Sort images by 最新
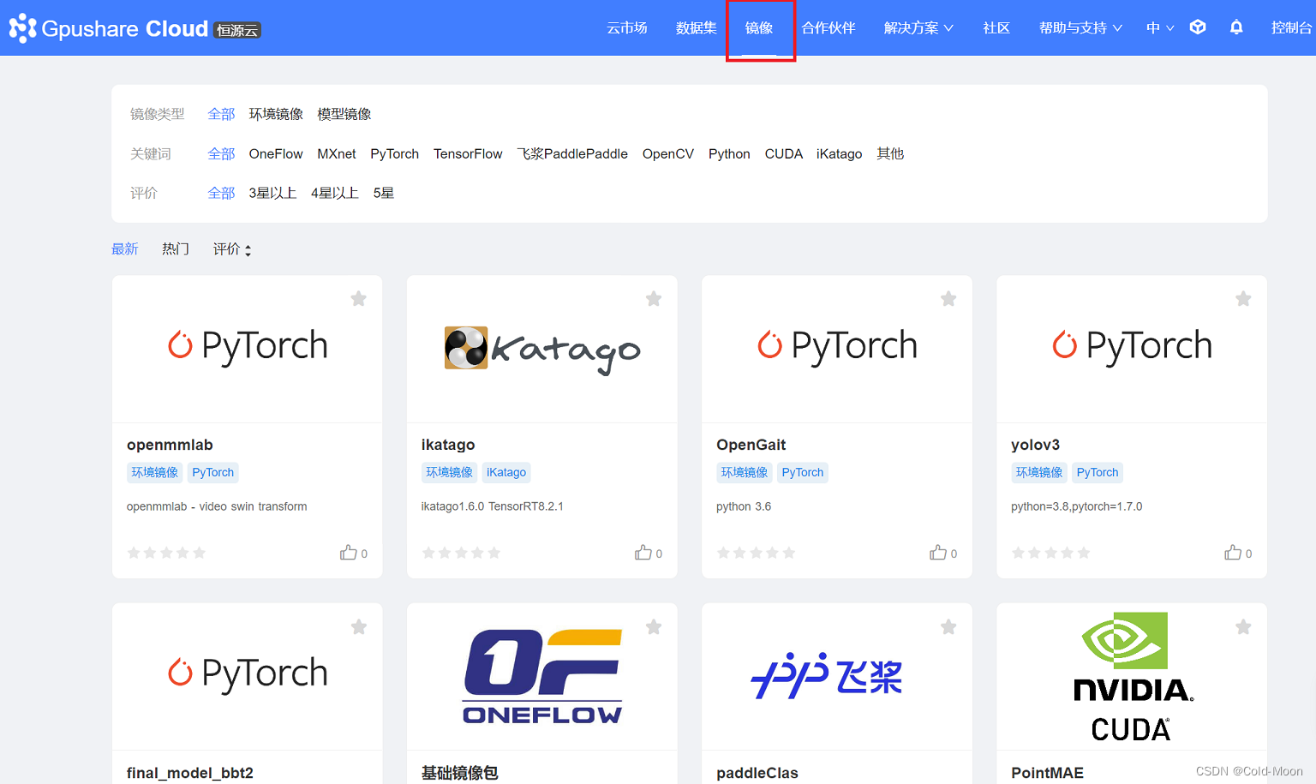 tap(125, 249)
